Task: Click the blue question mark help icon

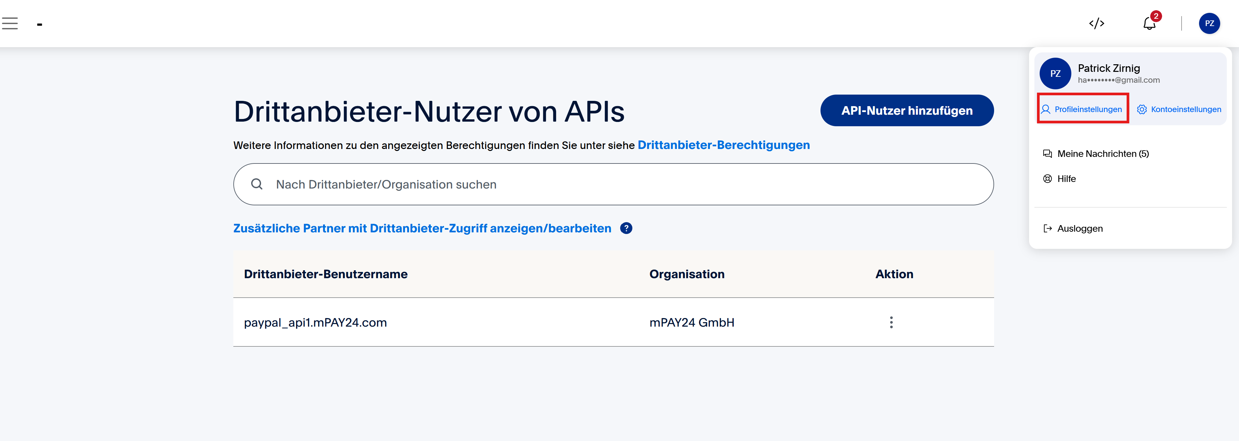Action: pos(626,228)
